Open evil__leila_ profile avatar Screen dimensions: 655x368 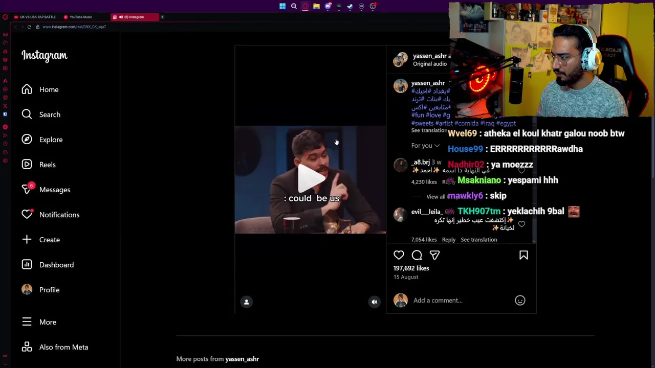pos(400,215)
